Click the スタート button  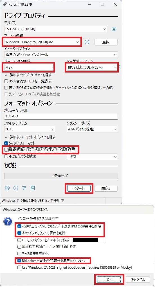(79, 188)
